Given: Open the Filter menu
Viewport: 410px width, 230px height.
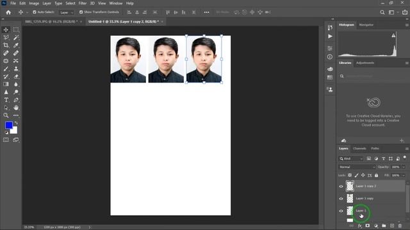Looking at the screenshot, I should click(x=83, y=3).
